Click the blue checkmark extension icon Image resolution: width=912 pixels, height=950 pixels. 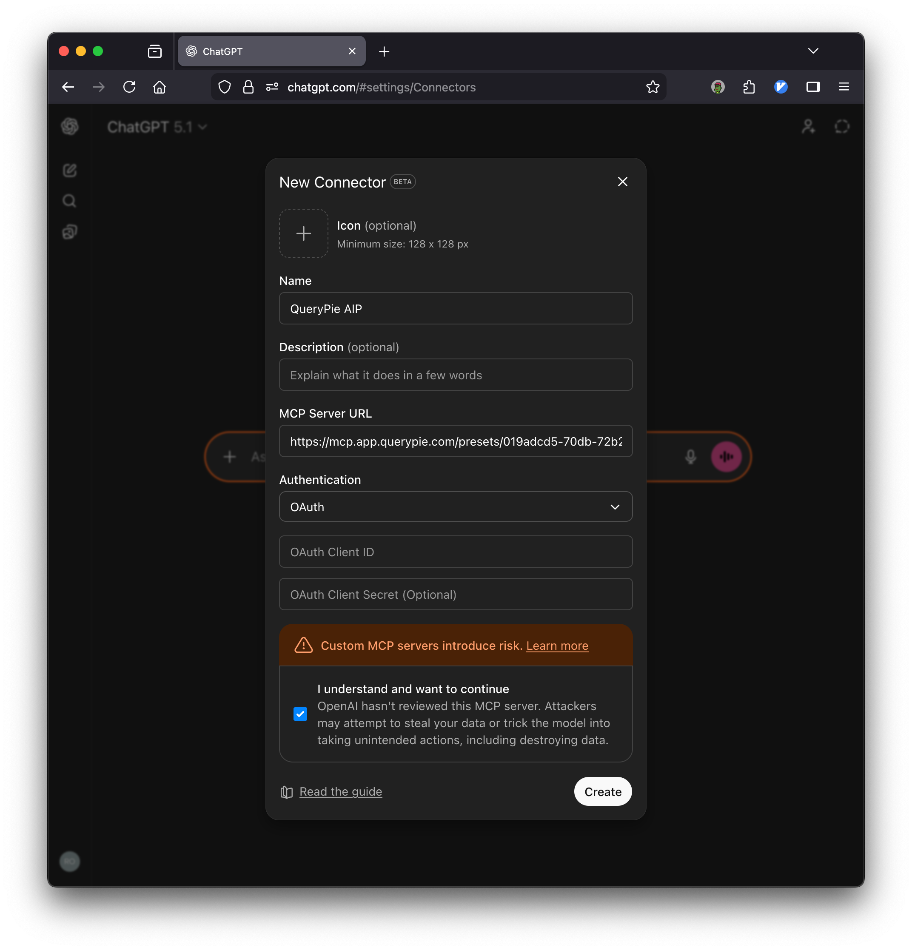tap(781, 87)
